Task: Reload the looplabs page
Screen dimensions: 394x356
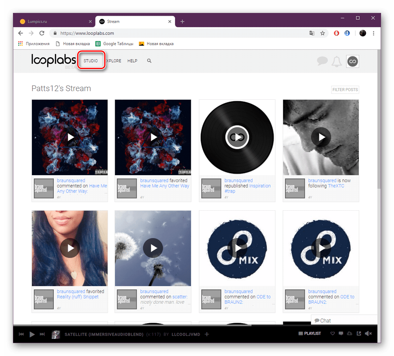Action: click(x=42, y=33)
